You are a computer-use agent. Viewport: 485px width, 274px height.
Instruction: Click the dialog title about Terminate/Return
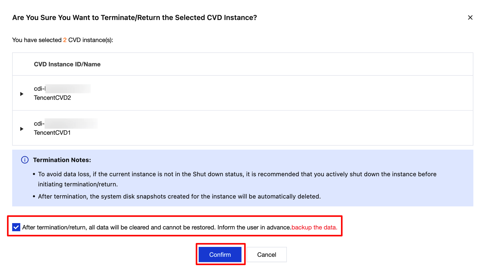pyautogui.click(x=135, y=17)
